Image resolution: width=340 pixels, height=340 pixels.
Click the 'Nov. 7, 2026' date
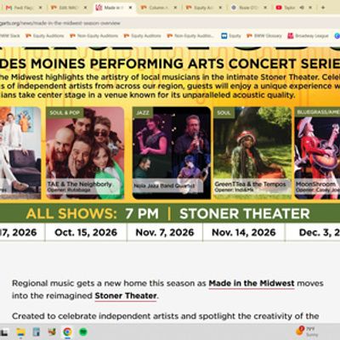[x=165, y=232]
